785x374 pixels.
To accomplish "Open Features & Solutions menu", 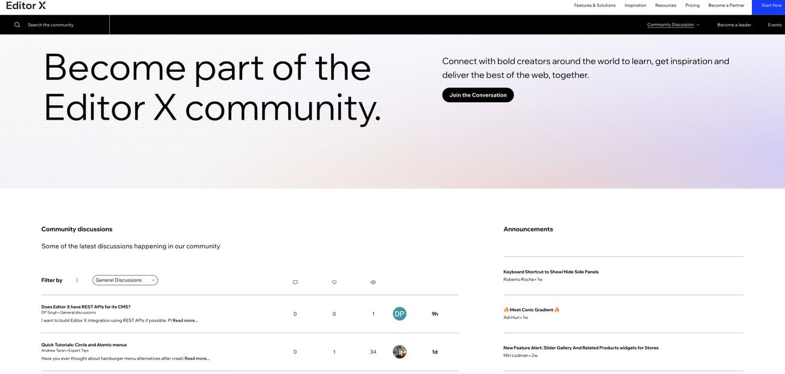I will point(595,5).
